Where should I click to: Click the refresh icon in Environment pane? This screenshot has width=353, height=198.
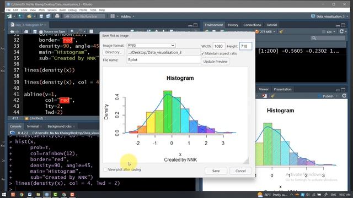coord(341,31)
